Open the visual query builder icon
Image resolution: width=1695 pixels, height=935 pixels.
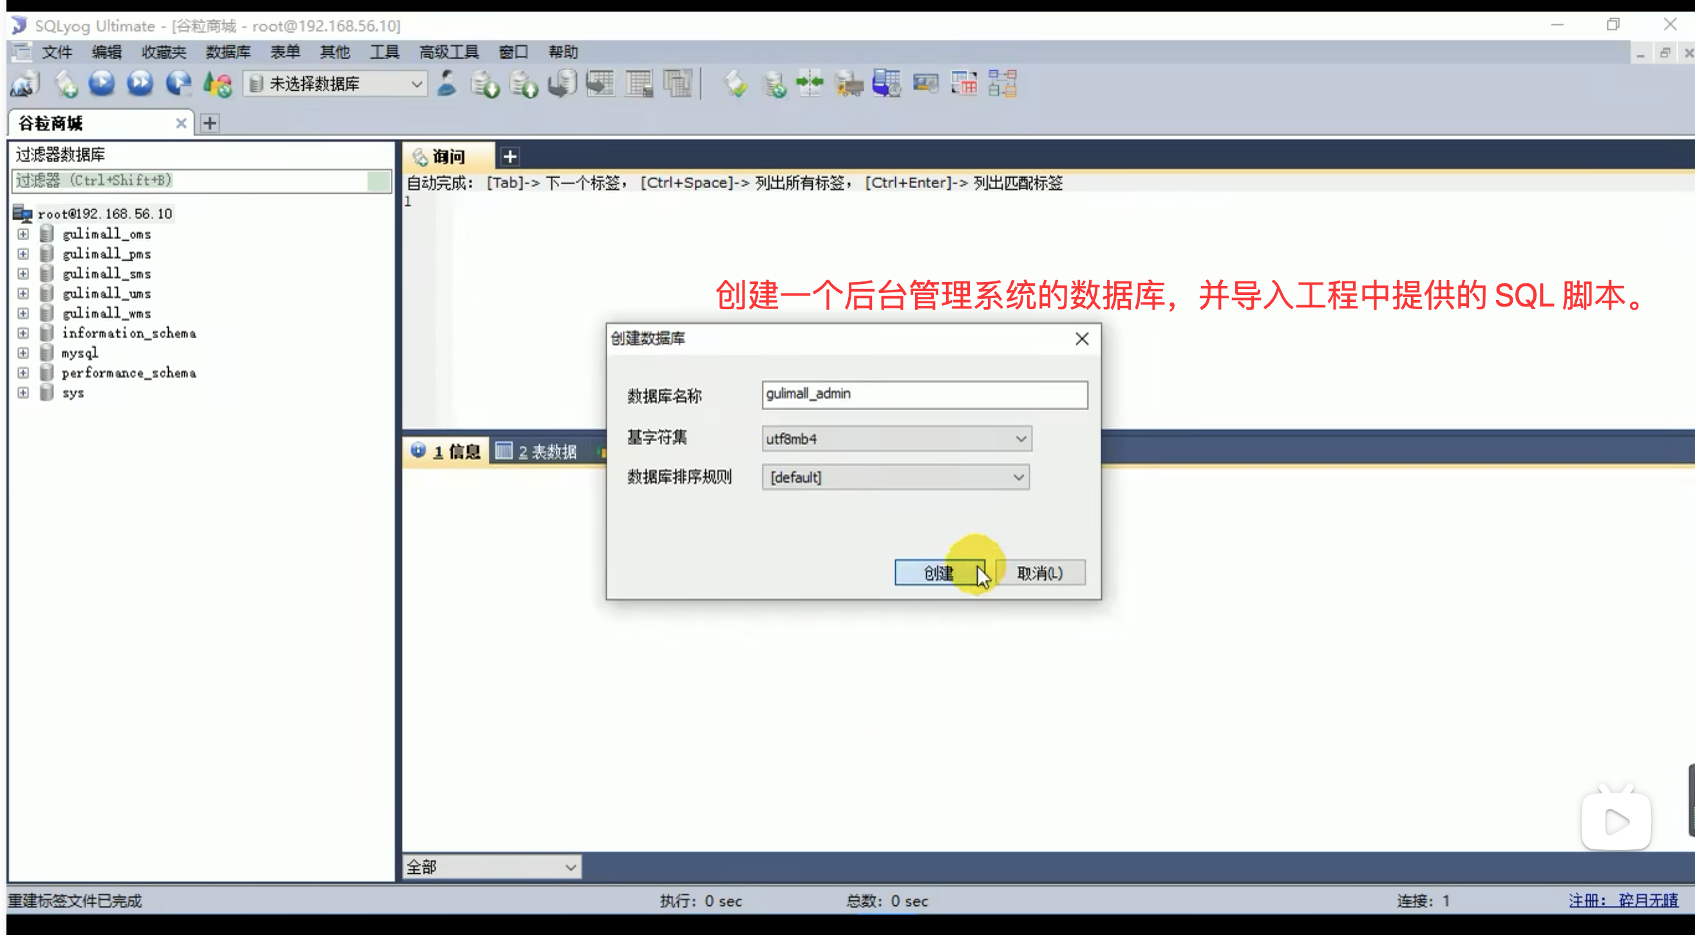(x=964, y=84)
